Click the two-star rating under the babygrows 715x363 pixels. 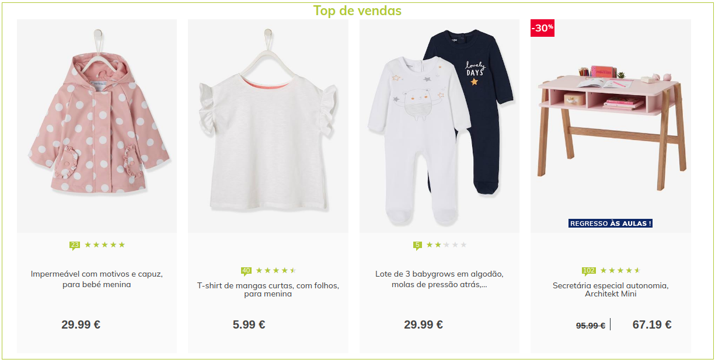tap(447, 245)
